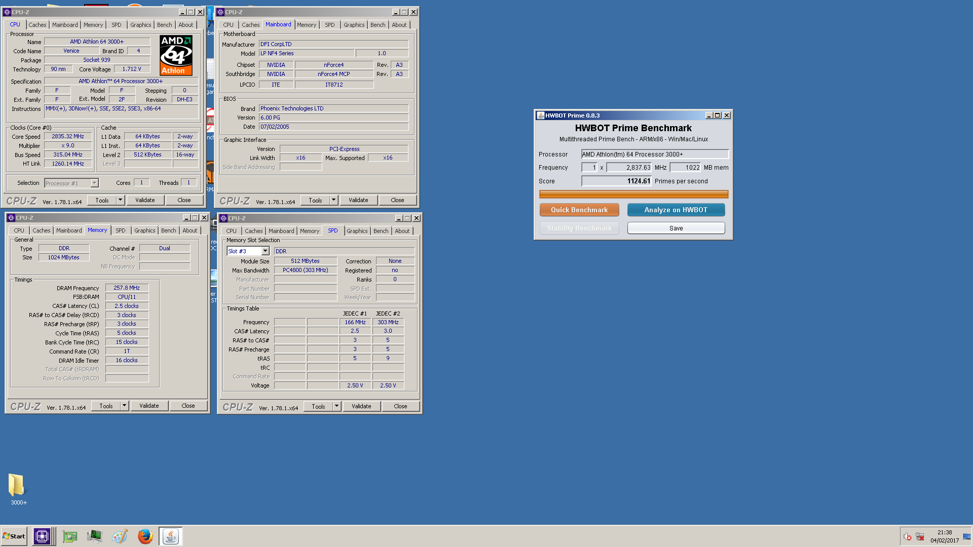
Task: Minimize the CPU-Z SPD window
Action: tap(399, 218)
